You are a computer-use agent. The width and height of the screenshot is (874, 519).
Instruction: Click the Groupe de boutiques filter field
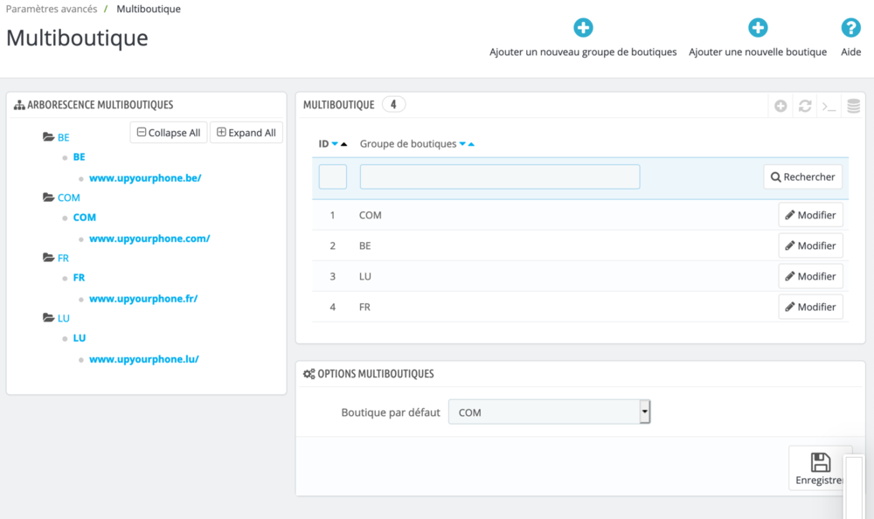(x=499, y=176)
